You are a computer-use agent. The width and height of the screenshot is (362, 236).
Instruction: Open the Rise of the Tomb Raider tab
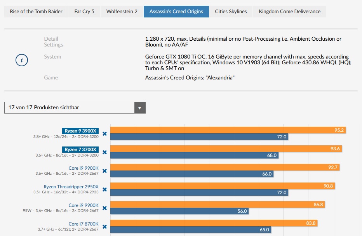[x=36, y=12]
